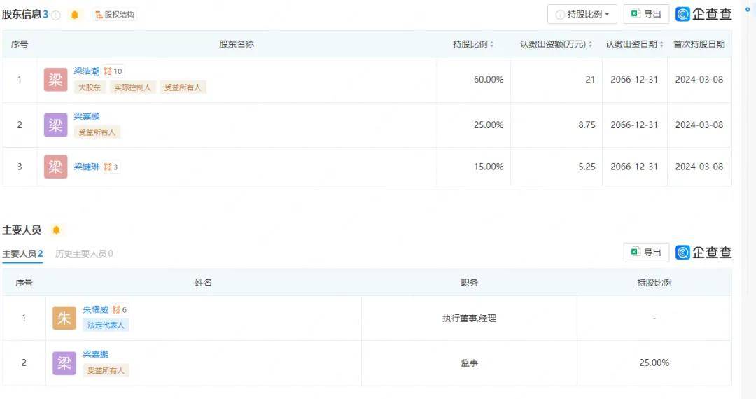The height and width of the screenshot is (399, 756).
Task: Click the bell alert icon beside 股东信息
Action: click(75, 15)
